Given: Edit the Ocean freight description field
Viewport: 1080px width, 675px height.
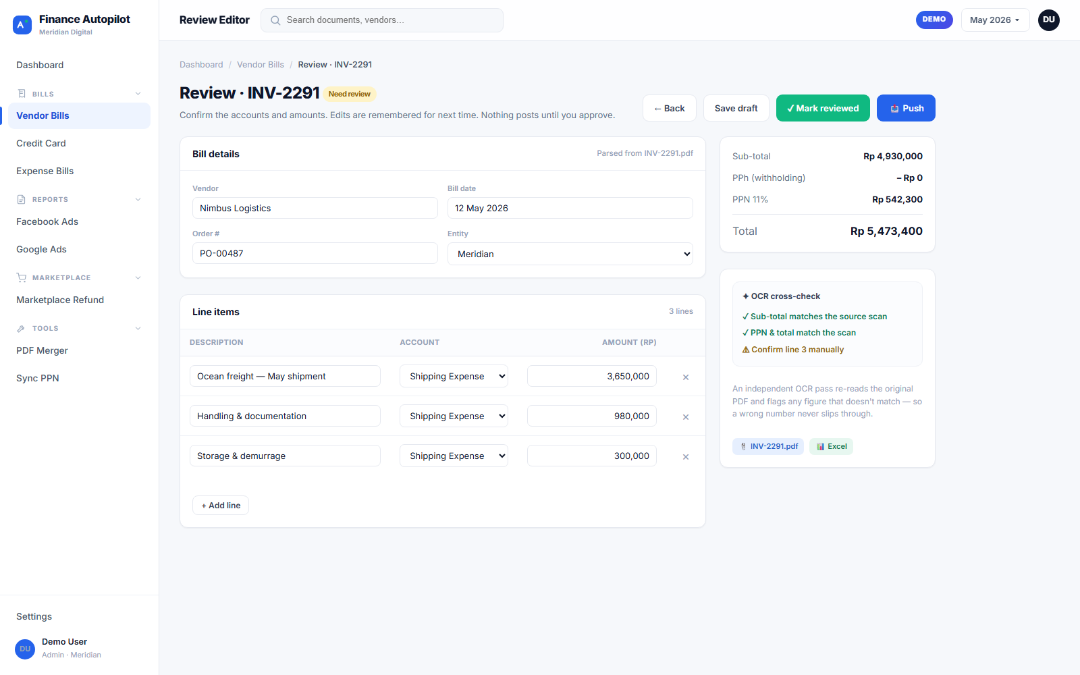Looking at the screenshot, I should coord(285,376).
